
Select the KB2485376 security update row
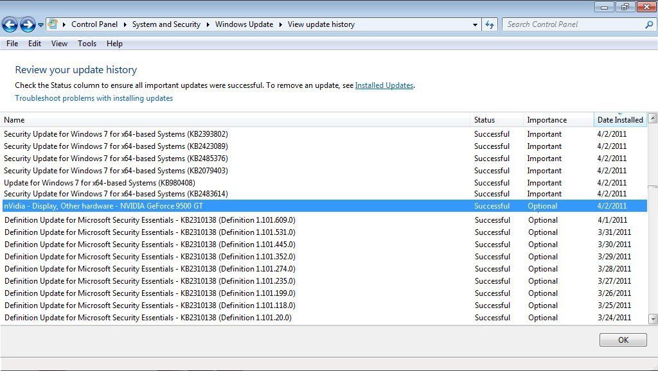(323, 159)
